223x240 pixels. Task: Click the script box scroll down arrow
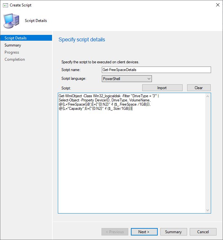[208, 210]
